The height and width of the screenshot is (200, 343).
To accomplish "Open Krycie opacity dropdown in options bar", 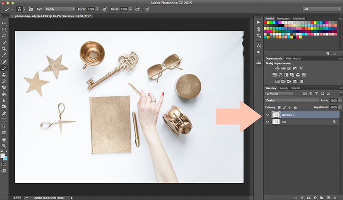I will coord(97,9).
